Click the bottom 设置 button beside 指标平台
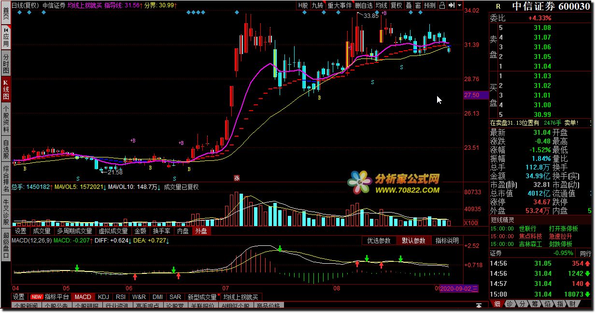 point(19,297)
